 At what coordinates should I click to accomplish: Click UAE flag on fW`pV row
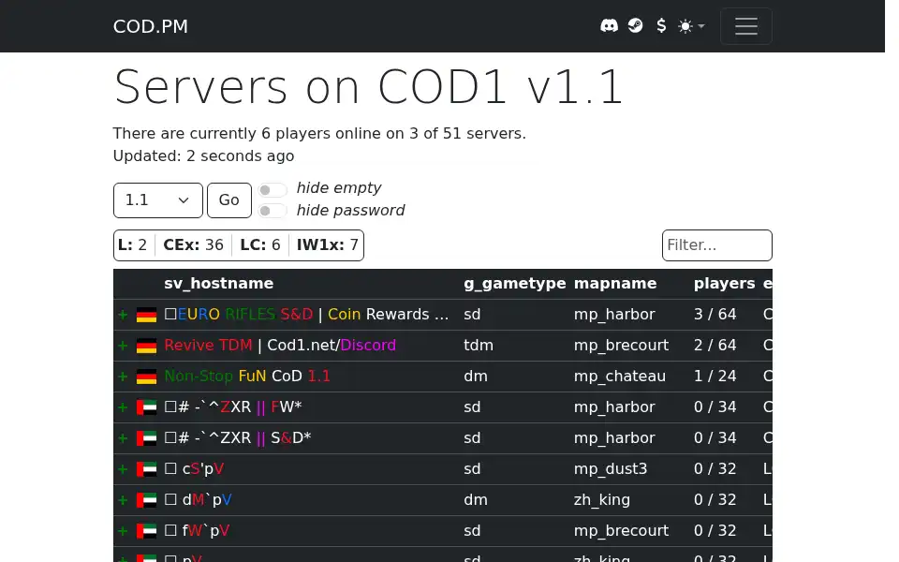[x=146, y=532]
